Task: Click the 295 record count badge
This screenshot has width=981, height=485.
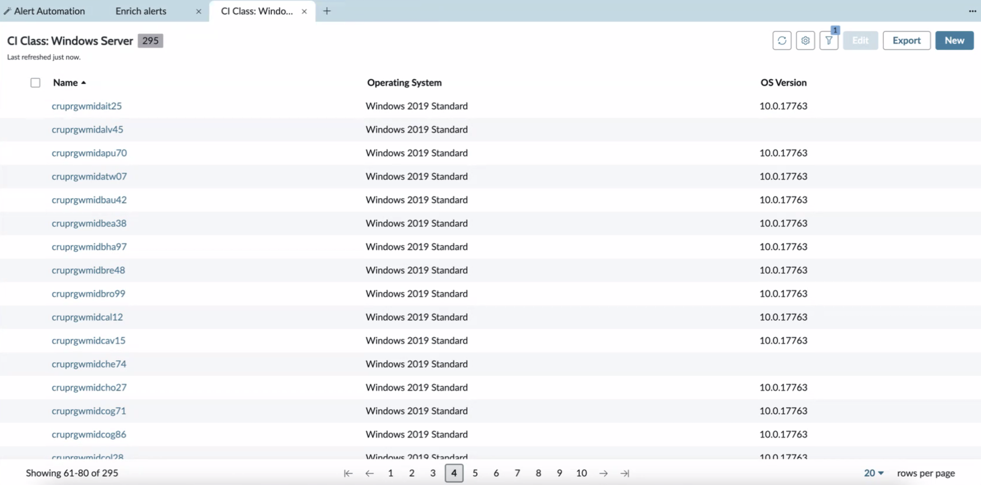Action: [150, 41]
